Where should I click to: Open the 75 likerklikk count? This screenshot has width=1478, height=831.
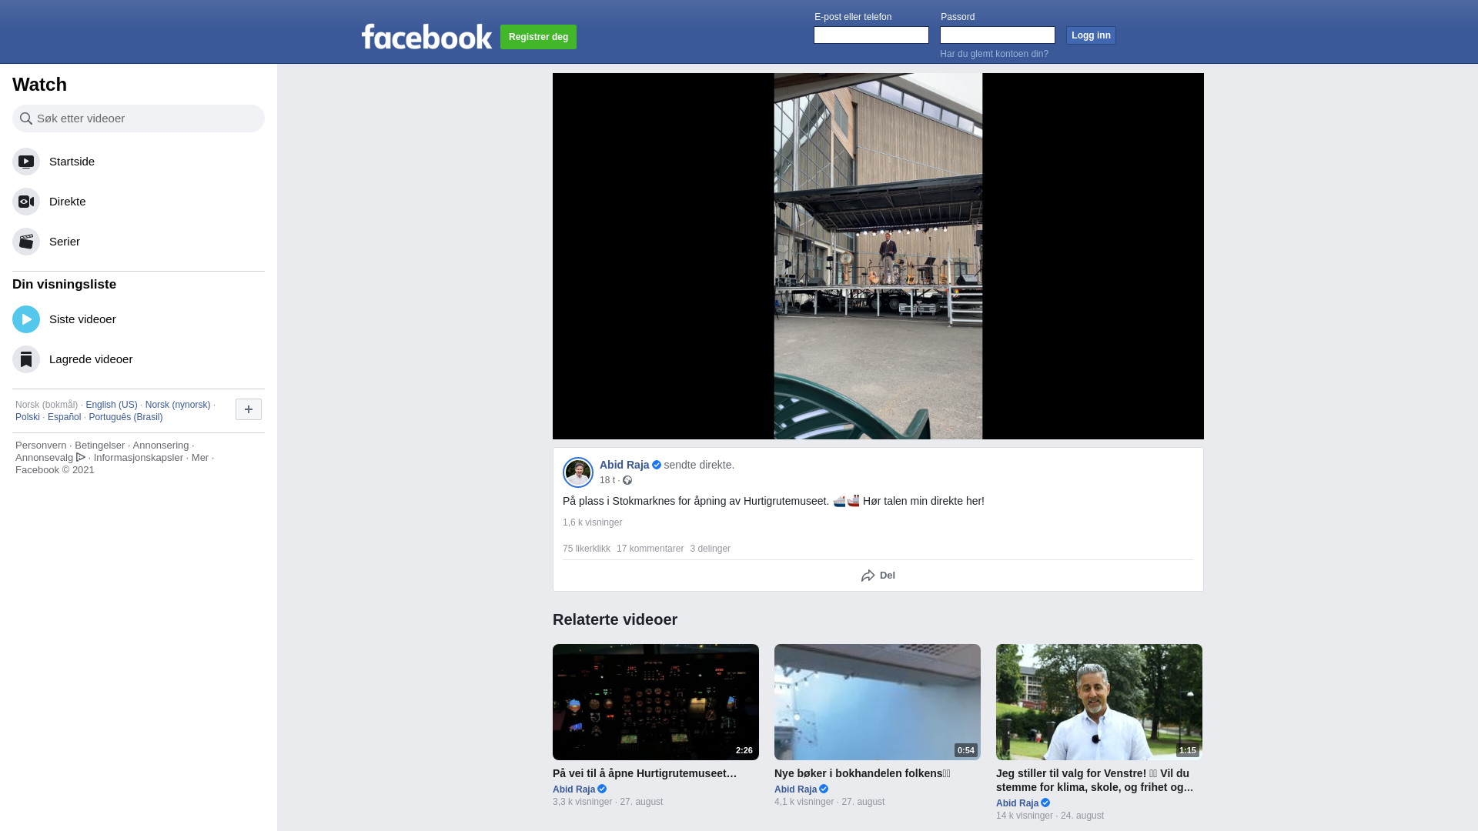pos(587,549)
